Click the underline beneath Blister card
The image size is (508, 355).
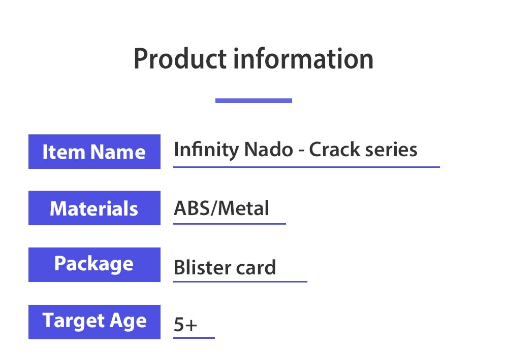240,281
